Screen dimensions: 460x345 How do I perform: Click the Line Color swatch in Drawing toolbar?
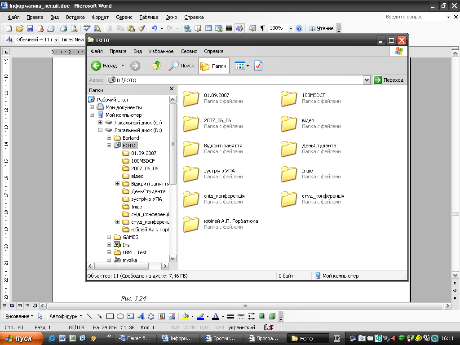(200, 316)
